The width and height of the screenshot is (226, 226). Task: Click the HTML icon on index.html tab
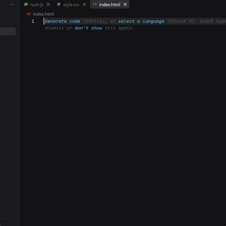point(95,4)
